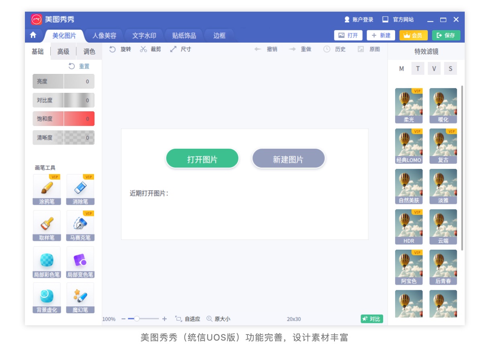Activate the 背景虚化 background blur tool
Screen dimensions: 480x349
pyautogui.click(x=47, y=298)
